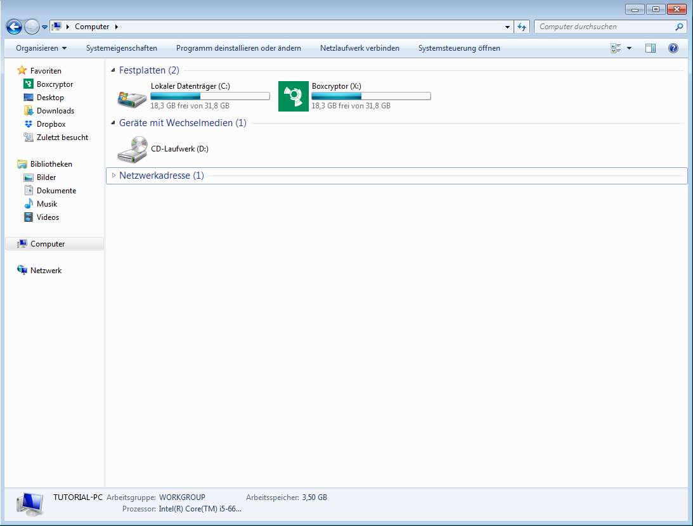Open Downloads in the sidebar
The width and height of the screenshot is (693, 526).
(x=55, y=111)
